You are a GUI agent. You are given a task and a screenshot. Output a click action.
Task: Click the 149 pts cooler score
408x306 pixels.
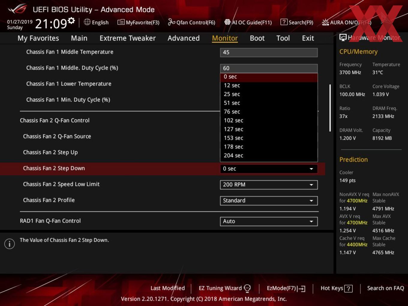(x=347, y=180)
